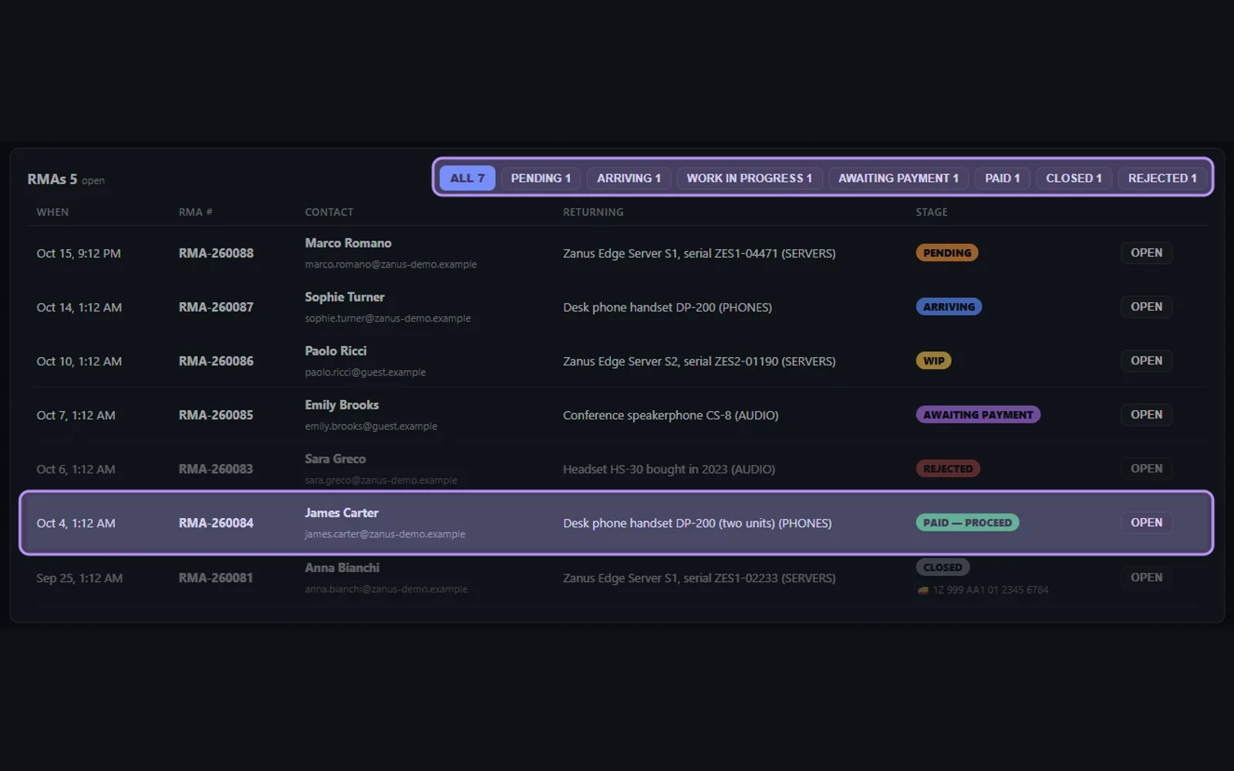1234x771 pixels.
Task: Click the PAID — PROCEED badge
Action: 967,523
